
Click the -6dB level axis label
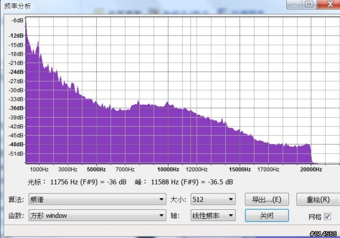[18, 21]
